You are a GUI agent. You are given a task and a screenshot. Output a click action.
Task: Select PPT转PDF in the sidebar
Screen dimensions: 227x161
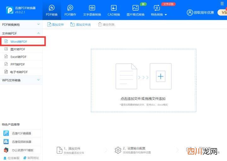coord(21,64)
